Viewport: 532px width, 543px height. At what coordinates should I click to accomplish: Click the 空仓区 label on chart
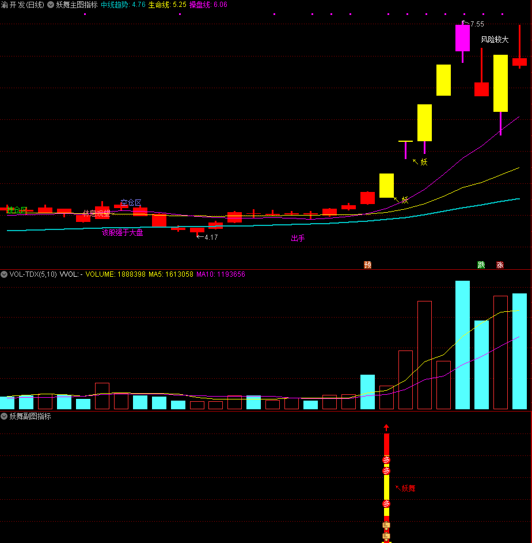(x=131, y=203)
